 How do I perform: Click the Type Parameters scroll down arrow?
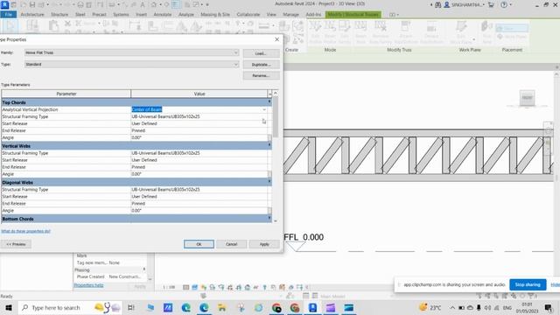276,221
